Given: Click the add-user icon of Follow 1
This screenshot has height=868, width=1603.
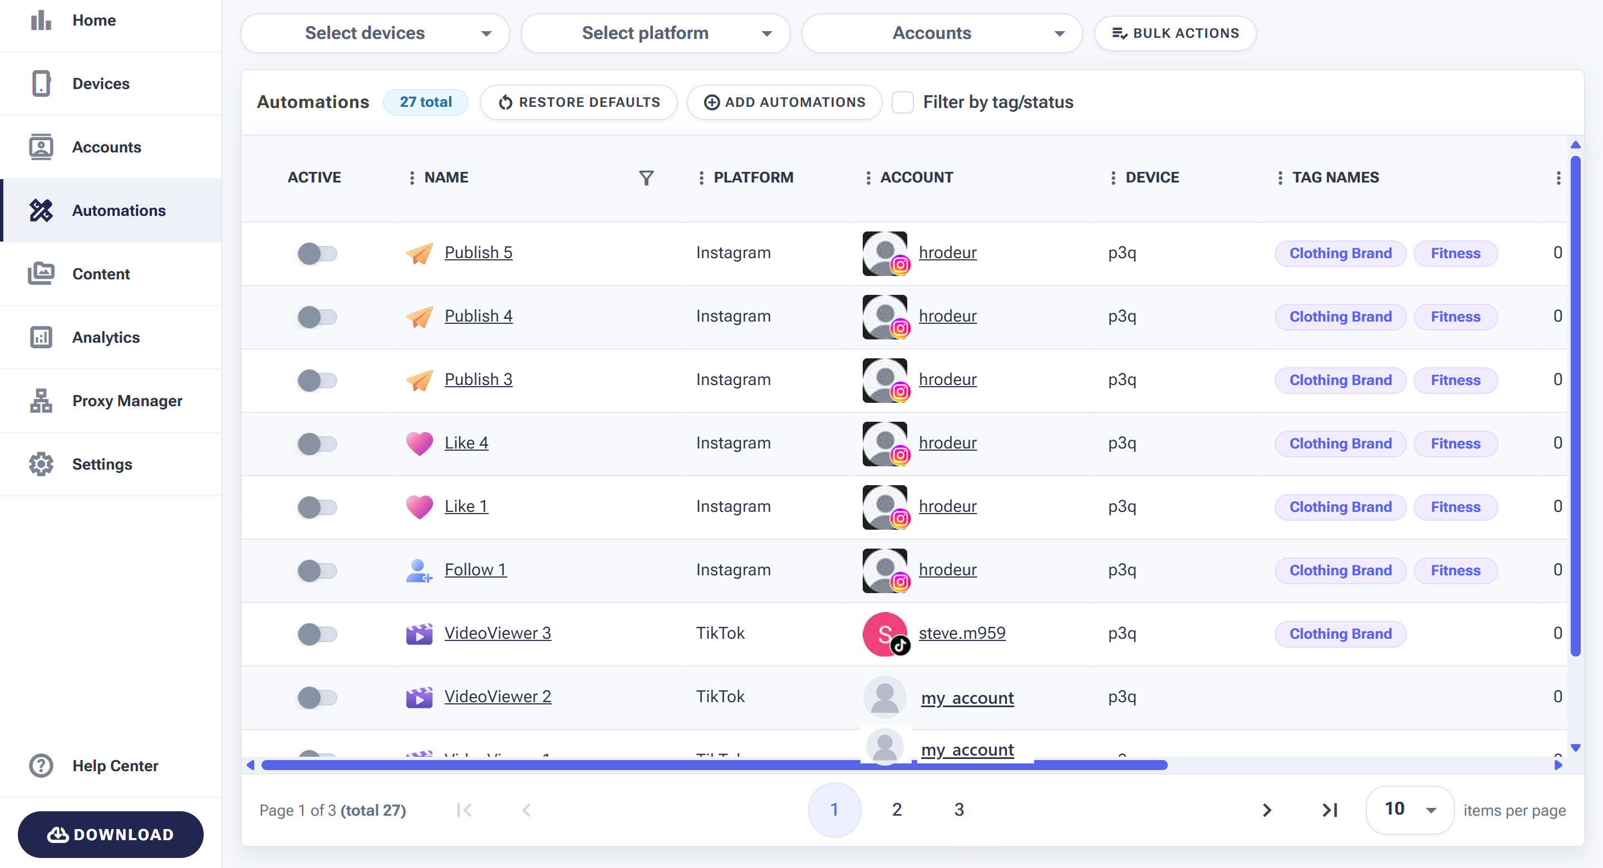Looking at the screenshot, I should tap(420, 570).
